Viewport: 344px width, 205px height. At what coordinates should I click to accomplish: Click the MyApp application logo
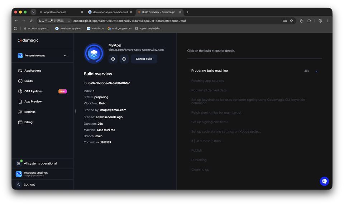point(94,53)
